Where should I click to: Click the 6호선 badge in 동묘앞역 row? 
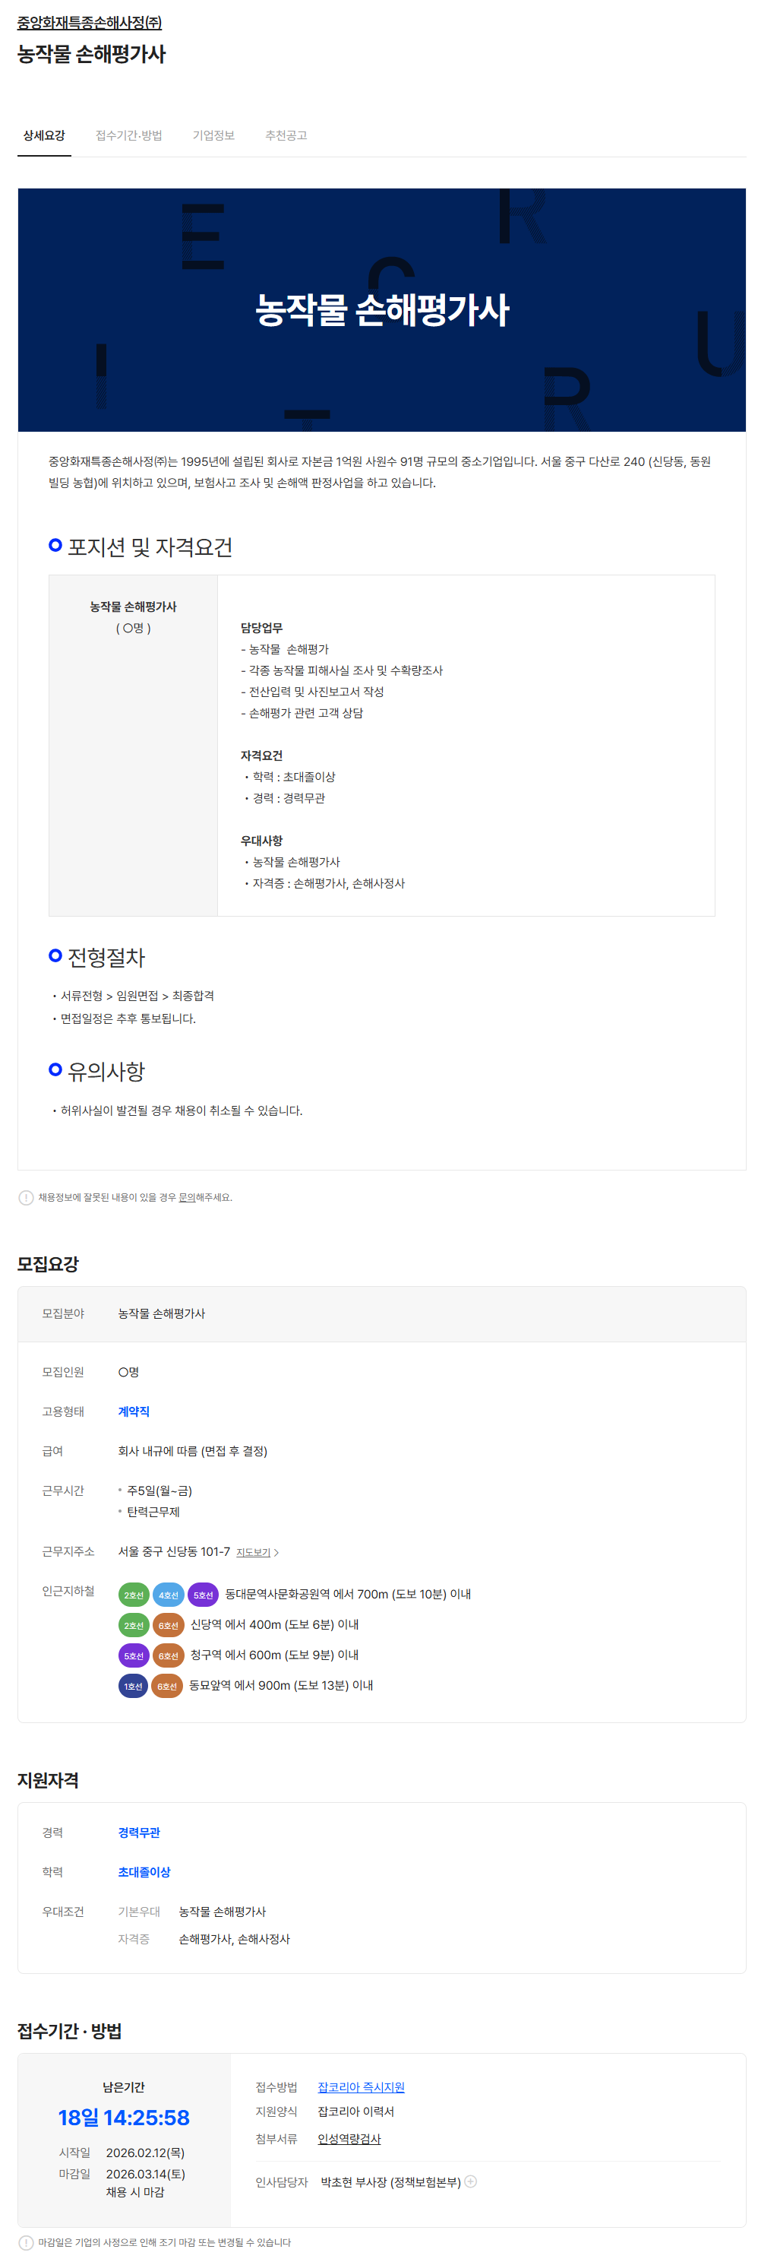coord(166,1686)
